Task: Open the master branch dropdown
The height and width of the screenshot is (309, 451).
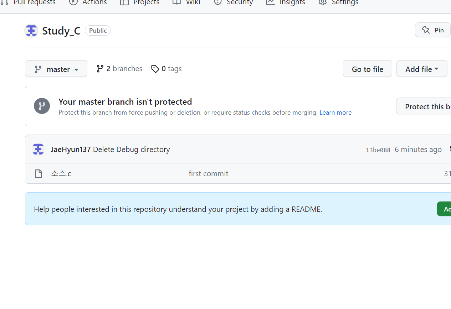Action: click(56, 69)
